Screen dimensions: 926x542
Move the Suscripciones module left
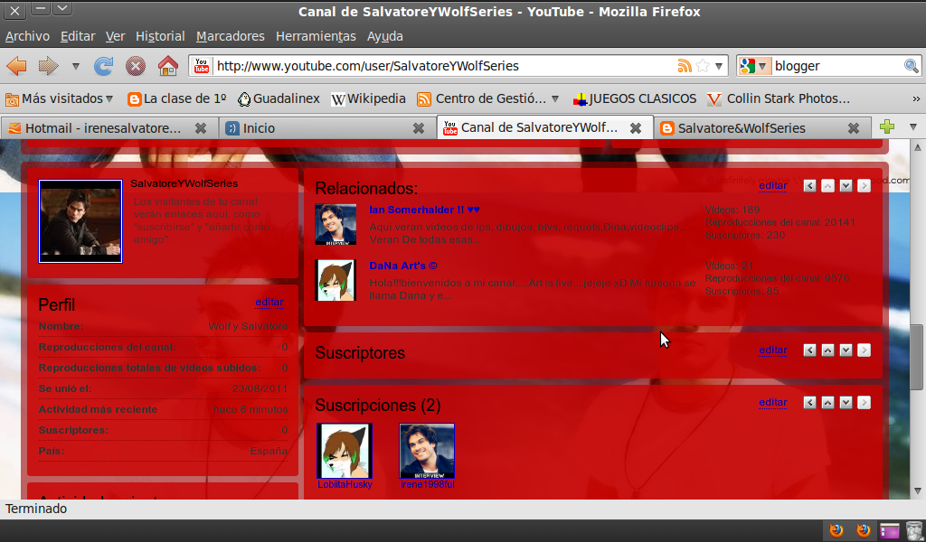coord(809,403)
